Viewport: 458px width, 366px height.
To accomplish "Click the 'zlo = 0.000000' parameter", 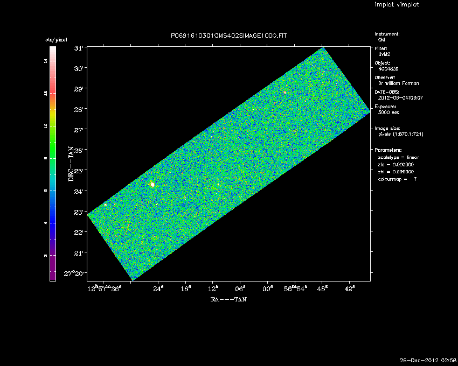I will 396,165.
